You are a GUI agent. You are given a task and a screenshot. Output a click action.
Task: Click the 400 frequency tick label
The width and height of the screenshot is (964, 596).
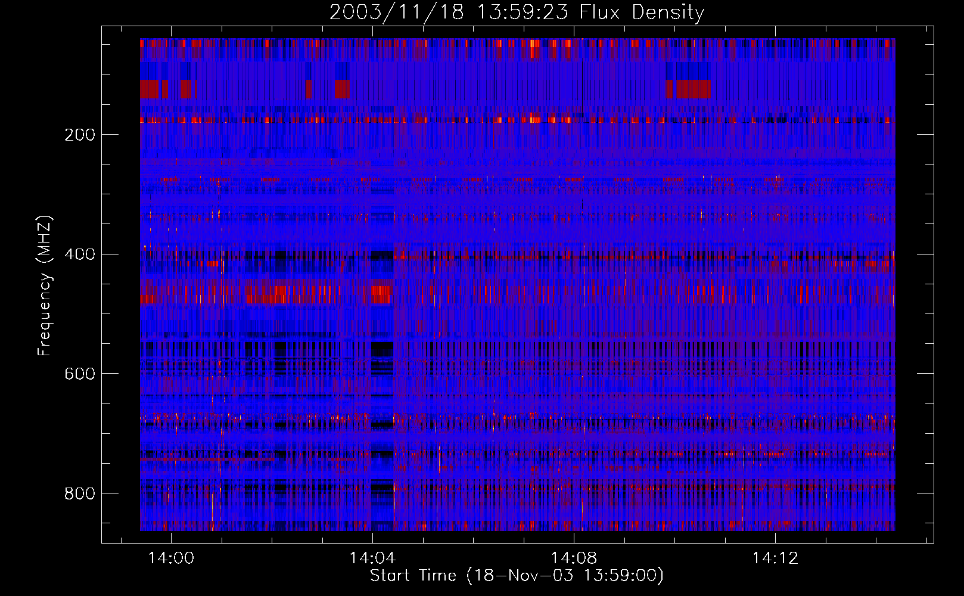pos(80,254)
